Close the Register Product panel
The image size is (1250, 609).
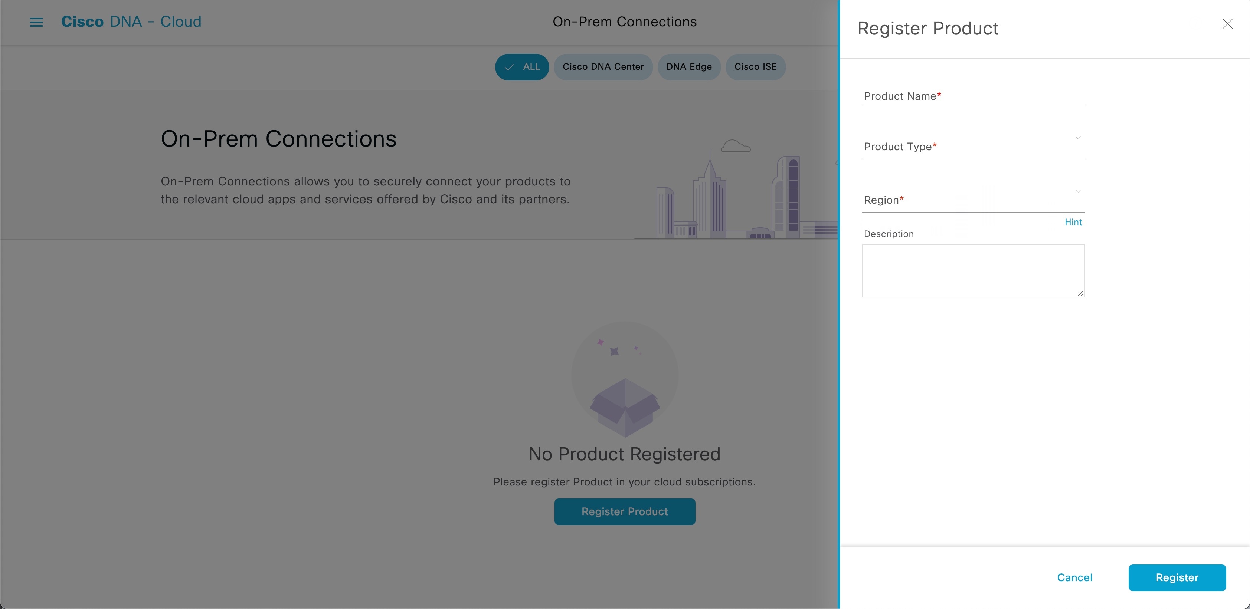[x=1227, y=24]
